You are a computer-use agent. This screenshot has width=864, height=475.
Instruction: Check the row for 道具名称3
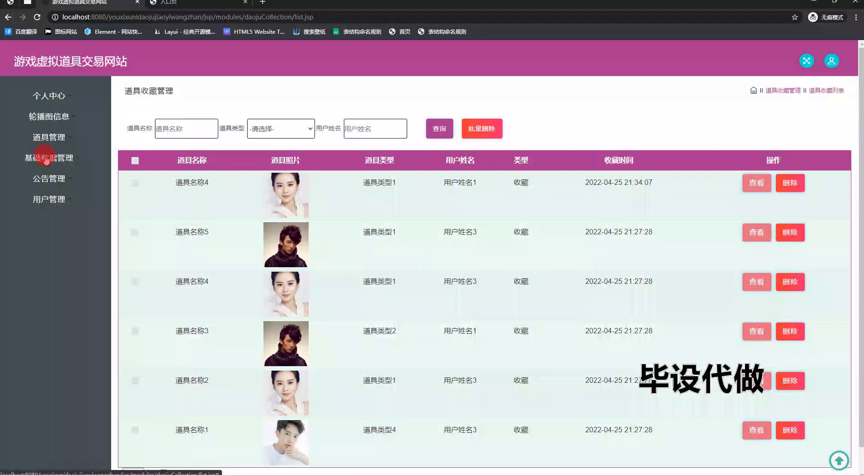point(135,332)
